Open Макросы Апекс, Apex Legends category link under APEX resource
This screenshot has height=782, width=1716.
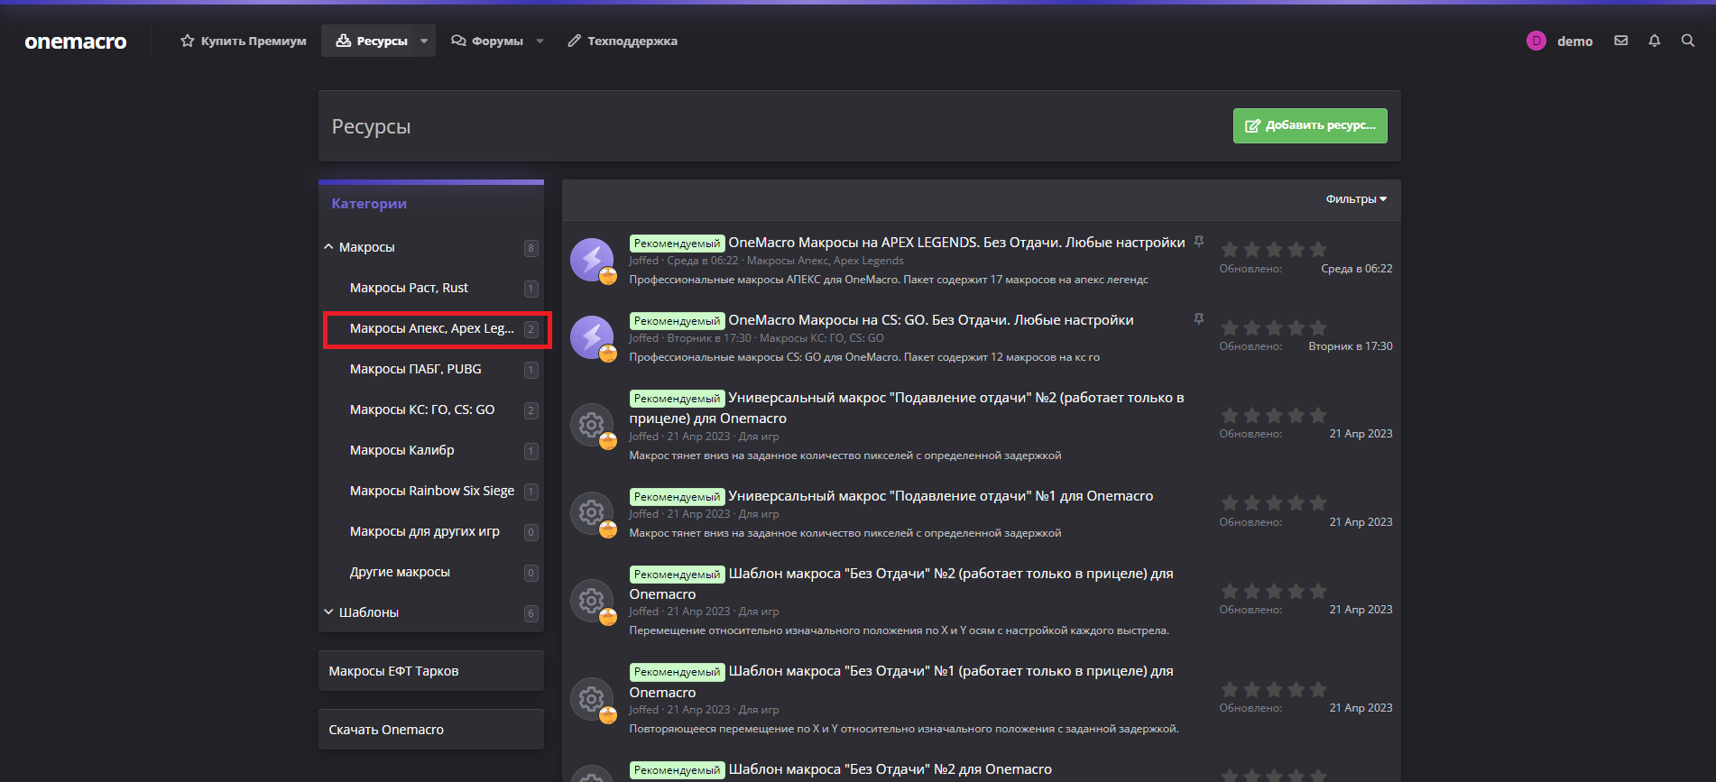click(x=825, y=261)
